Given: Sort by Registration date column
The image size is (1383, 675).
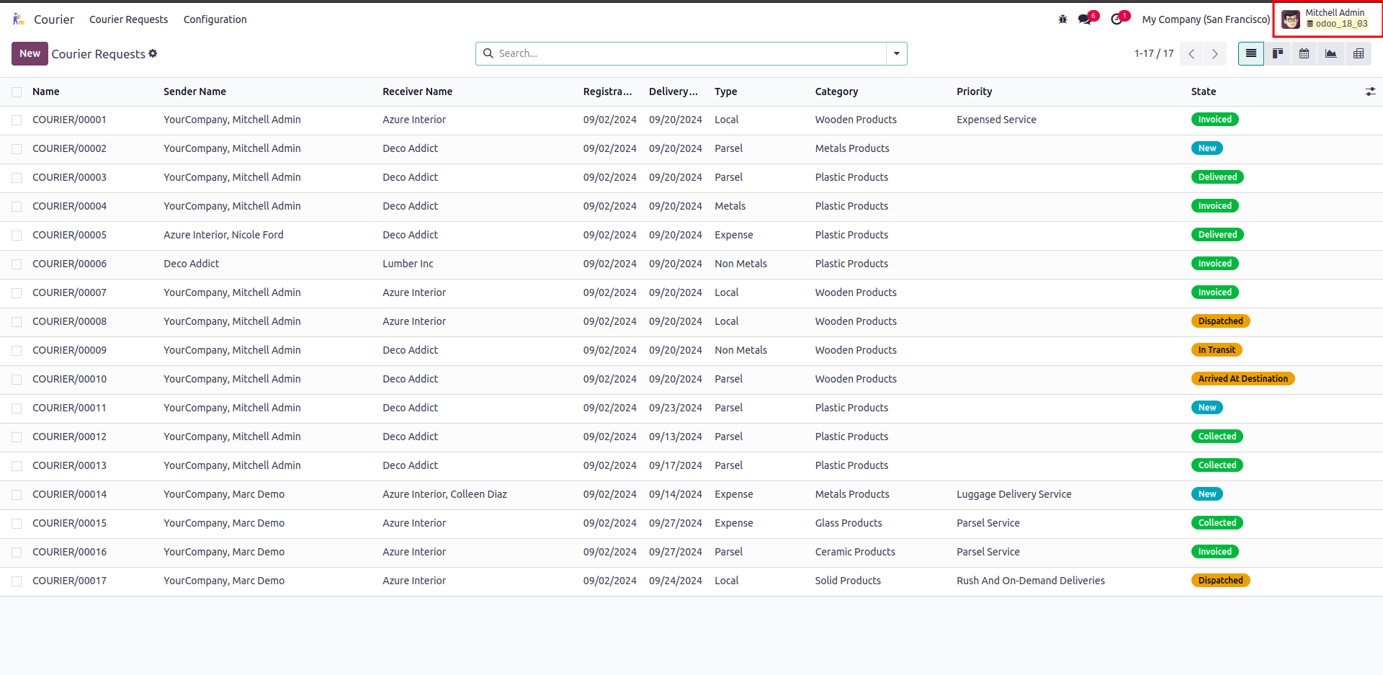Looking at the screenshot, I should [x=607, y=91].
